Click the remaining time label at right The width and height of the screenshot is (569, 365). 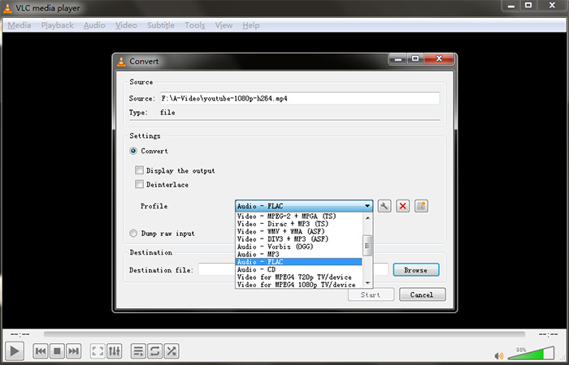point(548,334)
